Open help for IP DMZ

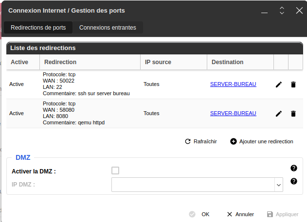[294, 181]
